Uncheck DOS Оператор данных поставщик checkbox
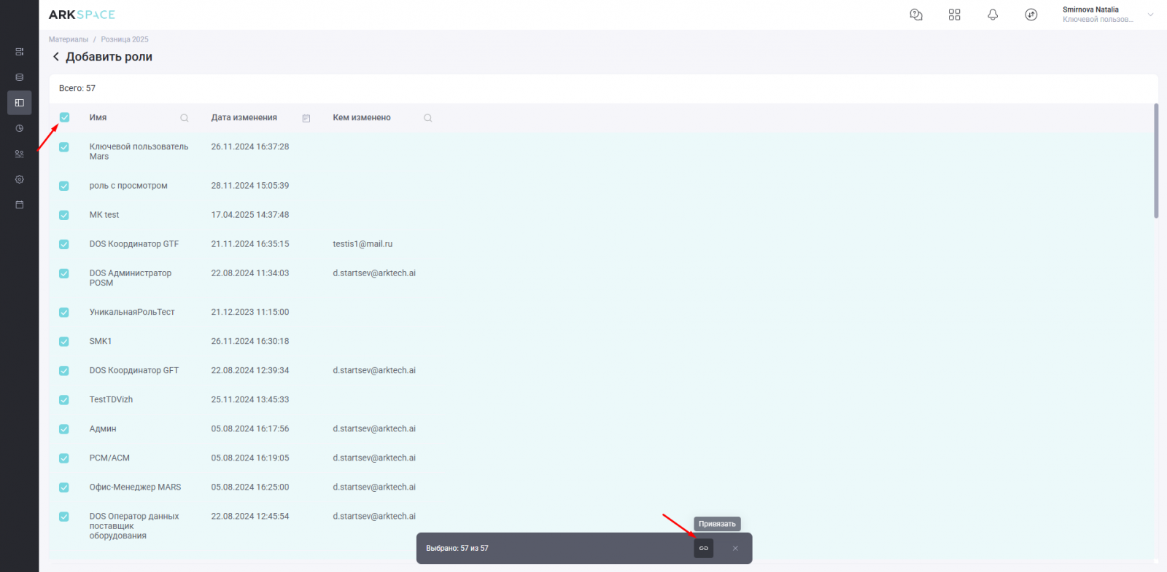Screen dimensions: 1167x572 [64, 517]
